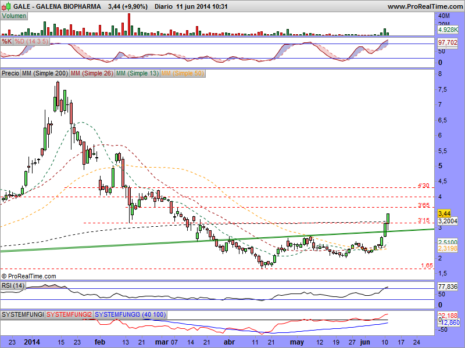Click the 1,65 support level label
The width and height of the screenshot is (465, 348).
[x=427, y=266]
